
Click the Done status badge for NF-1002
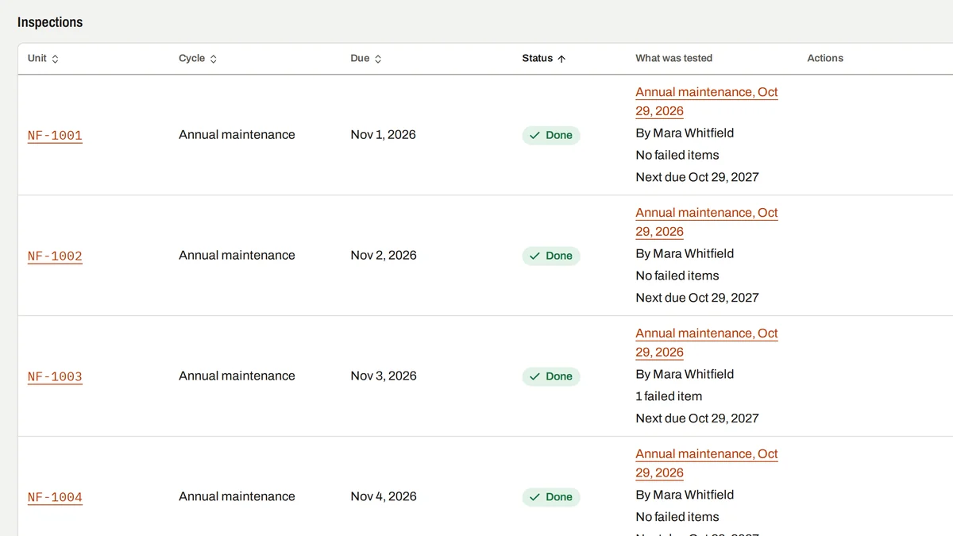tap(551, 256)
